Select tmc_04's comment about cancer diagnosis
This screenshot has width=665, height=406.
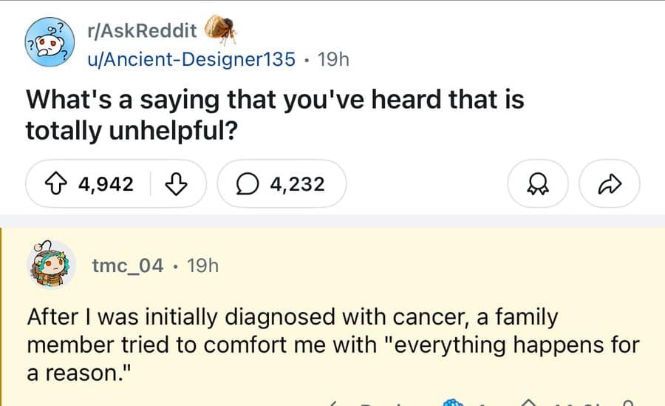[x=332, y=345]
